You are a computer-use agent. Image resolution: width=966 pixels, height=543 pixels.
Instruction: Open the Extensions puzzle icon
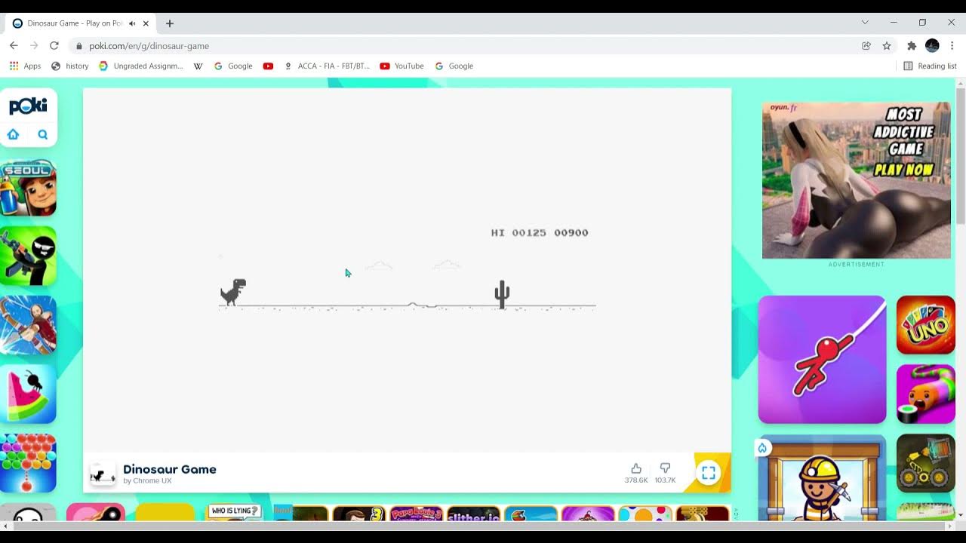[x=912, y=46]
